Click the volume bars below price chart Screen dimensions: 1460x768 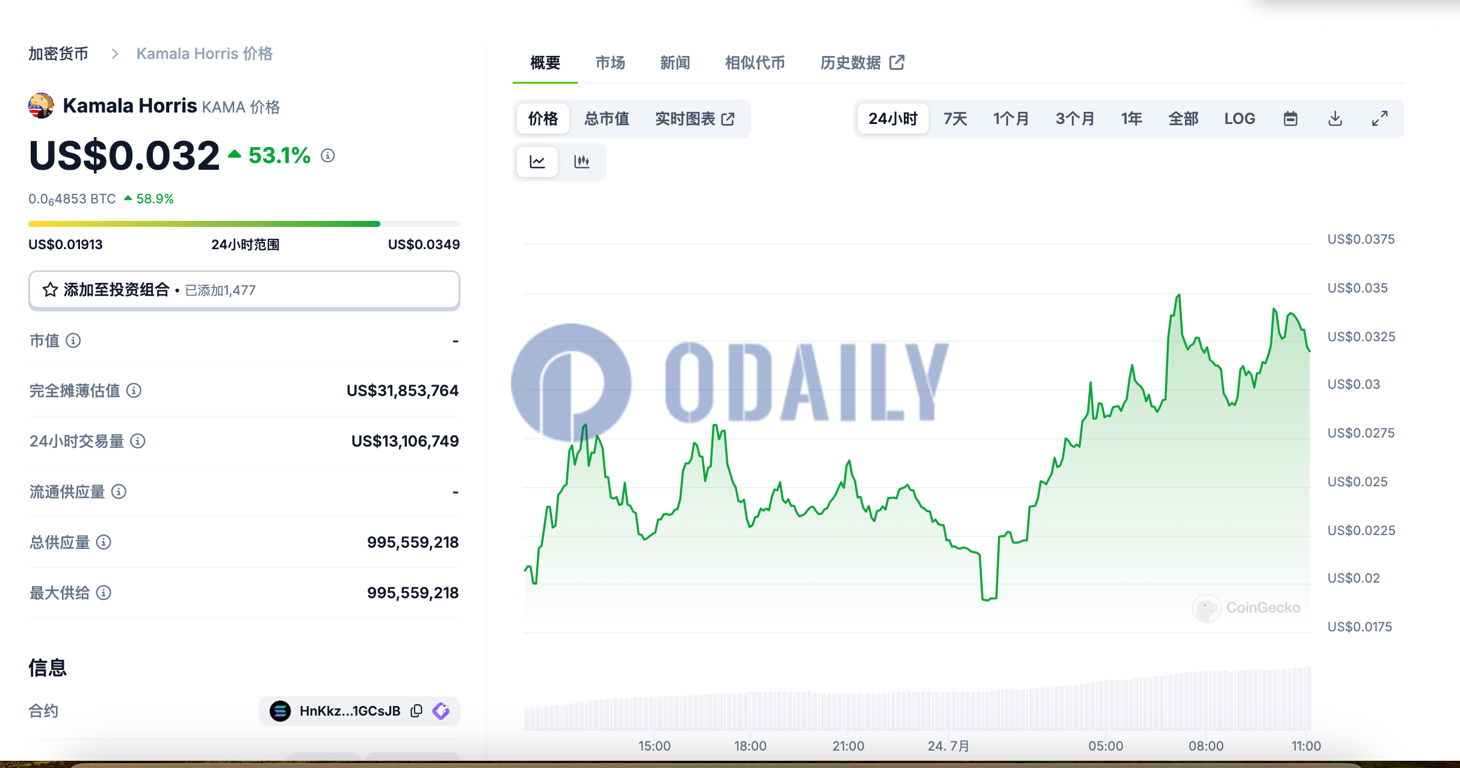[918, 699]
